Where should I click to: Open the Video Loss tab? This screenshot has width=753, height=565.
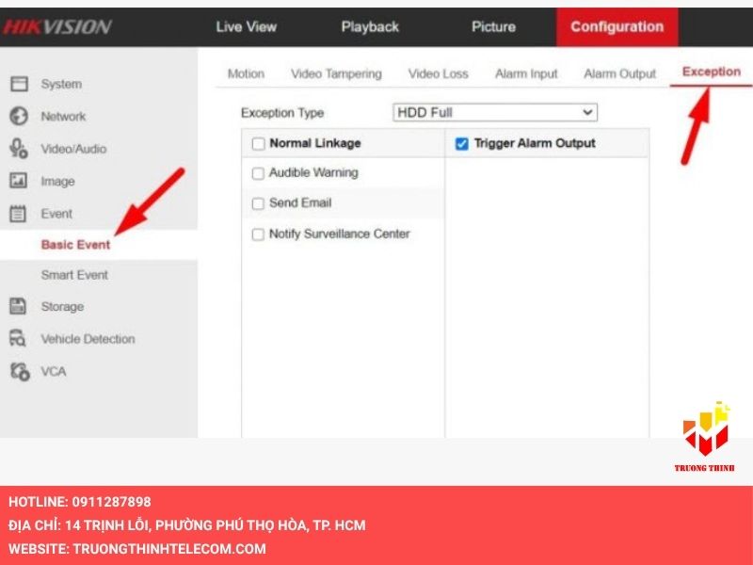[438, 74]
